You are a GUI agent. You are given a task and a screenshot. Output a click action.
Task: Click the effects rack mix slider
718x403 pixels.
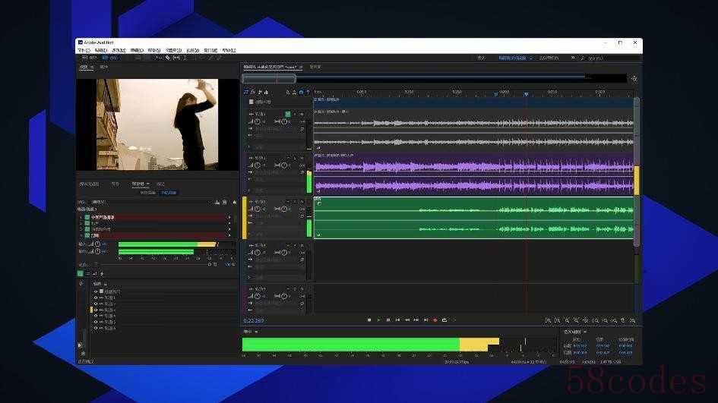pyautogui.click(x=156, y=264)
